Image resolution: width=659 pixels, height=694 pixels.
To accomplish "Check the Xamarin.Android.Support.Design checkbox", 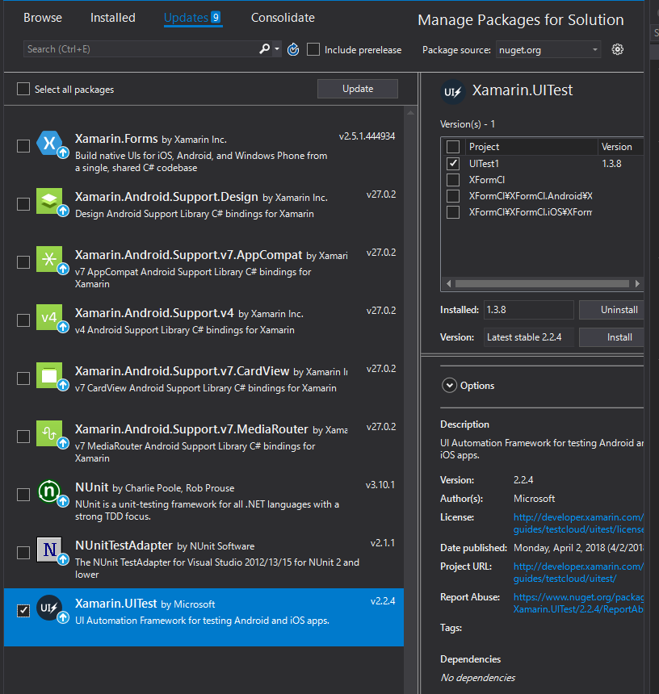I will (x=23, y=204).
